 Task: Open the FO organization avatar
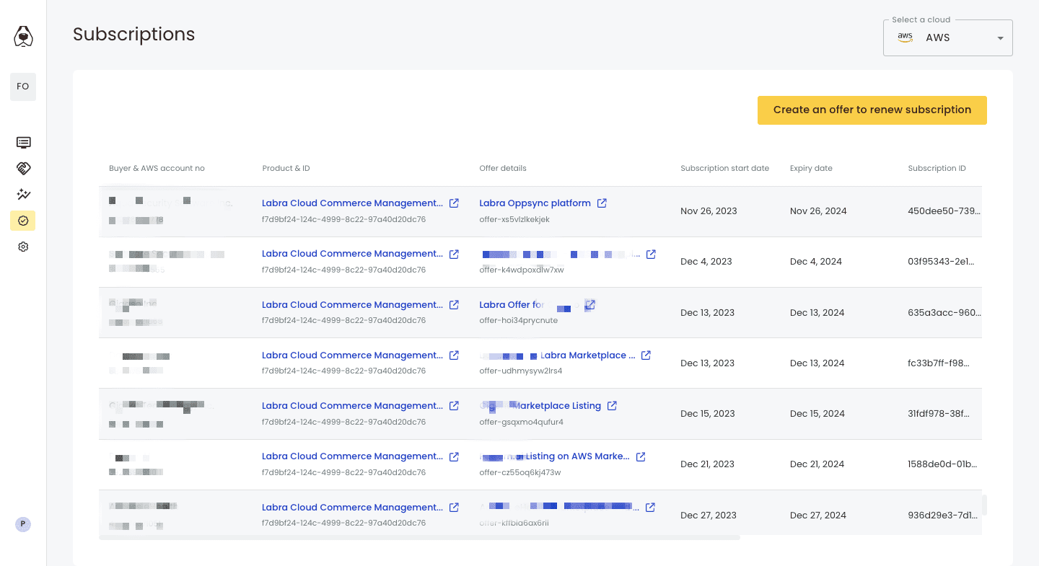pyautogui.click(x=23, y=87)
